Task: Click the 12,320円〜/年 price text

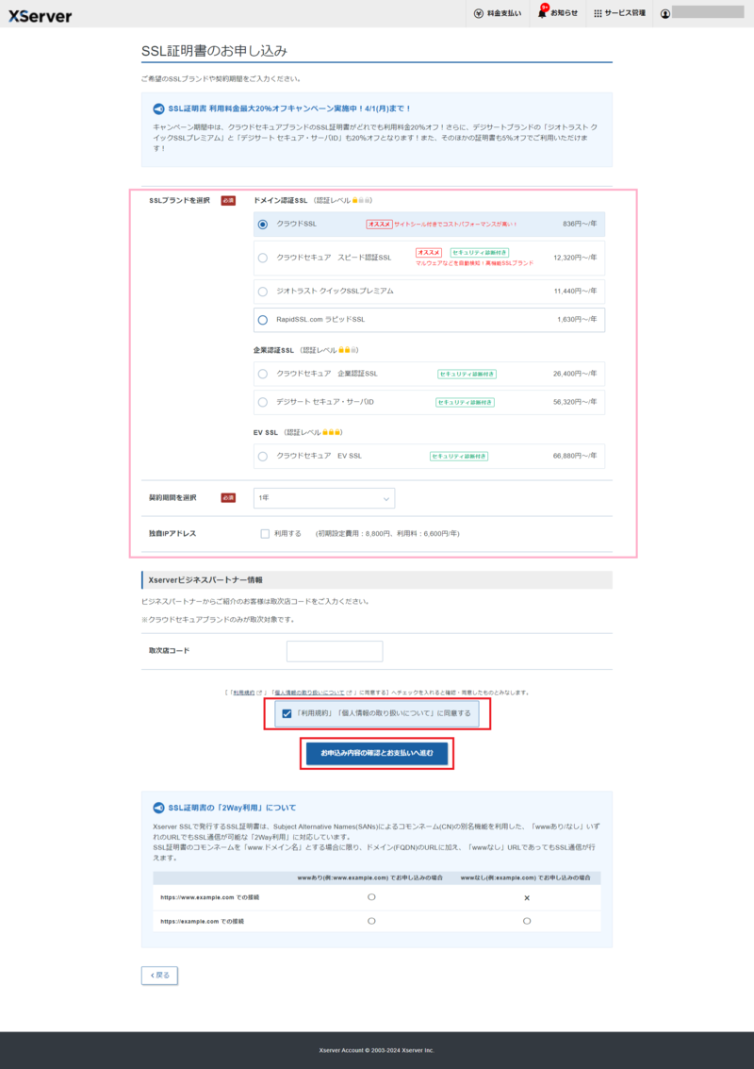Action: coord(576,258)
